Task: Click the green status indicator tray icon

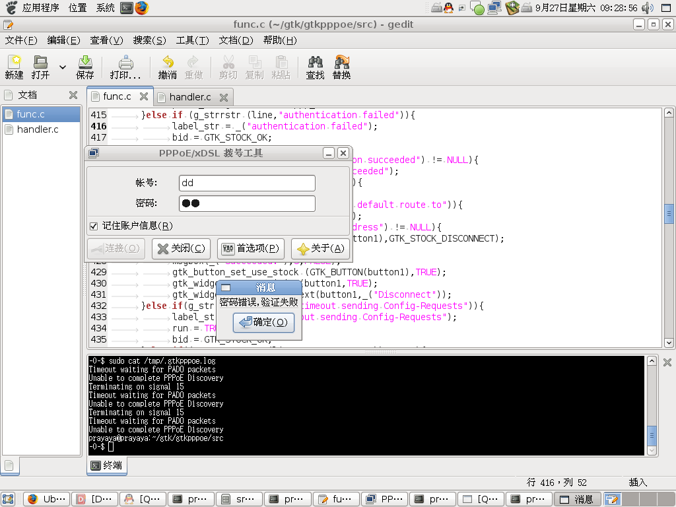Action: coord(478,8)
